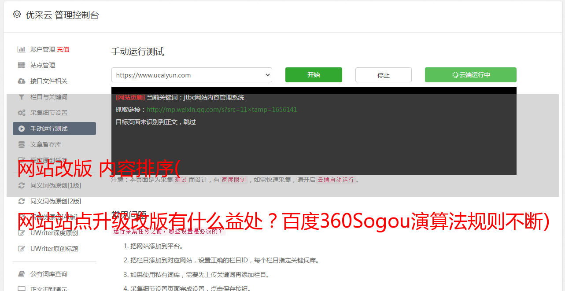Image resolution: width=565 pixels, height=291 pixels.
Task: Click the 云端运行中 button
Action: (x=471, y=75)
